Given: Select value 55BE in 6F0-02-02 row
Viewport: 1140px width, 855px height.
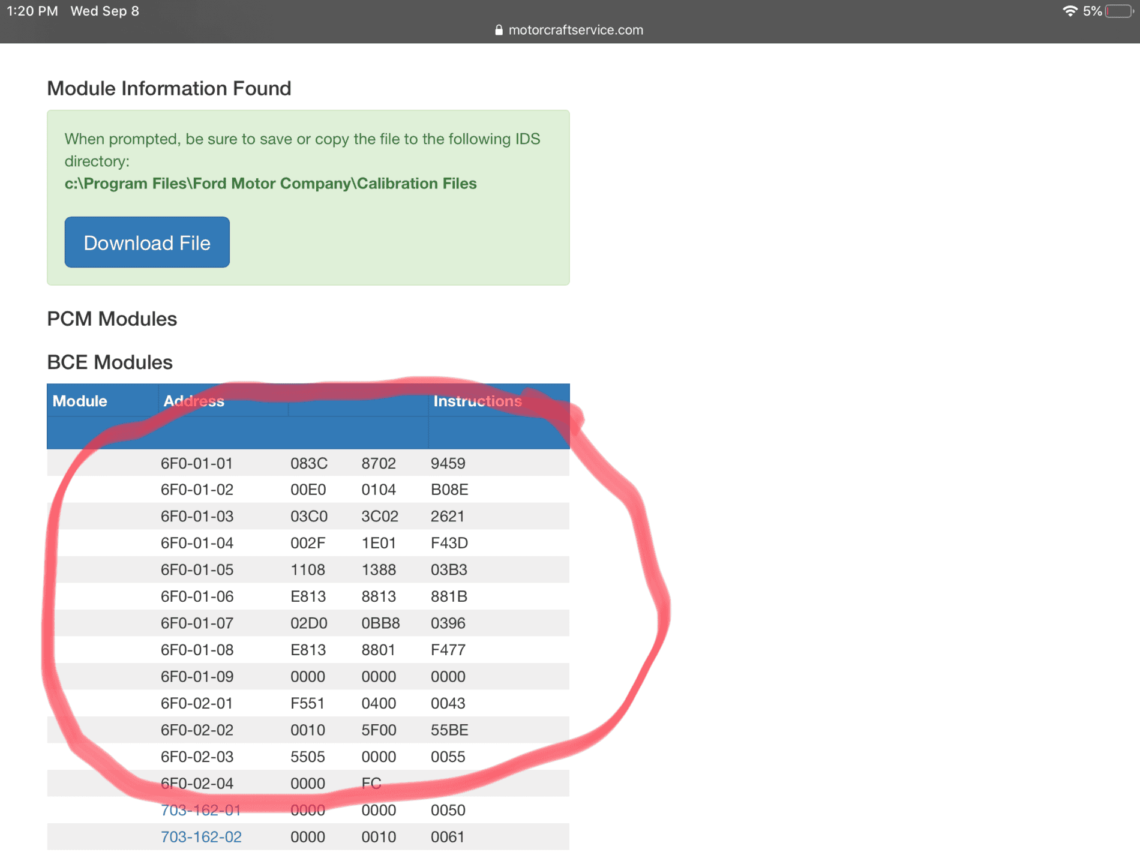Looking at the screenshot, I should pyautogui.click(x=449, y=730).
